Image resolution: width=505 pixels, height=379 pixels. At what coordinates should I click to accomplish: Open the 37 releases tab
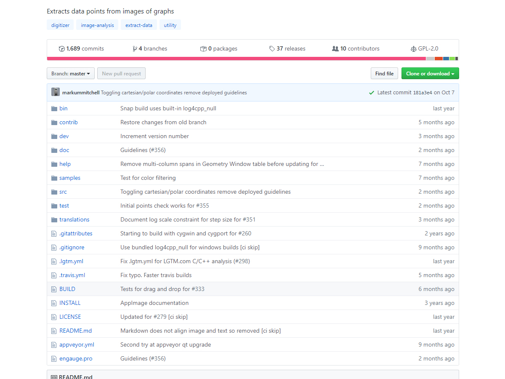pos(290,49)
